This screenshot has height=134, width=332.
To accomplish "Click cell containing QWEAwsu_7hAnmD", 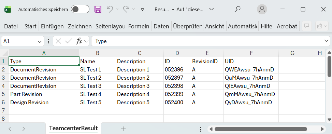I will (251, 69).
